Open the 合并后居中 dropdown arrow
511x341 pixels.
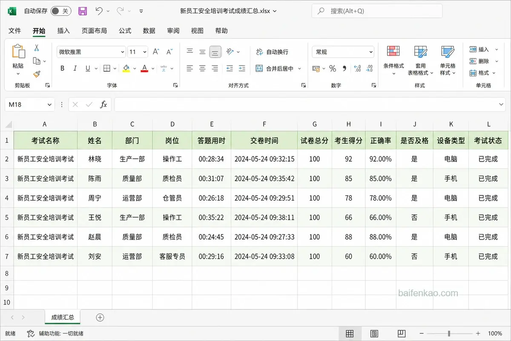[x=299, y=69]
